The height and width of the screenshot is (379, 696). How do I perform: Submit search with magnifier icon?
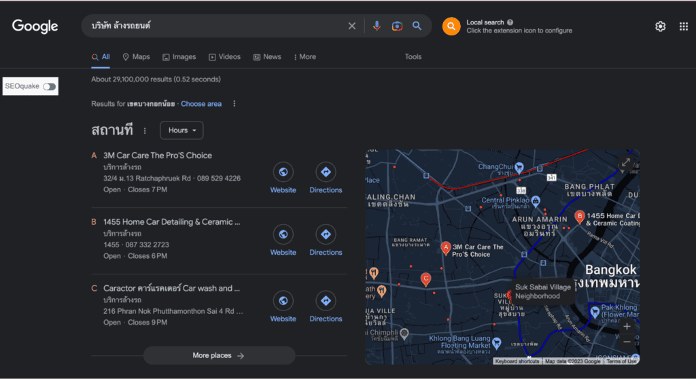[417, 26]
